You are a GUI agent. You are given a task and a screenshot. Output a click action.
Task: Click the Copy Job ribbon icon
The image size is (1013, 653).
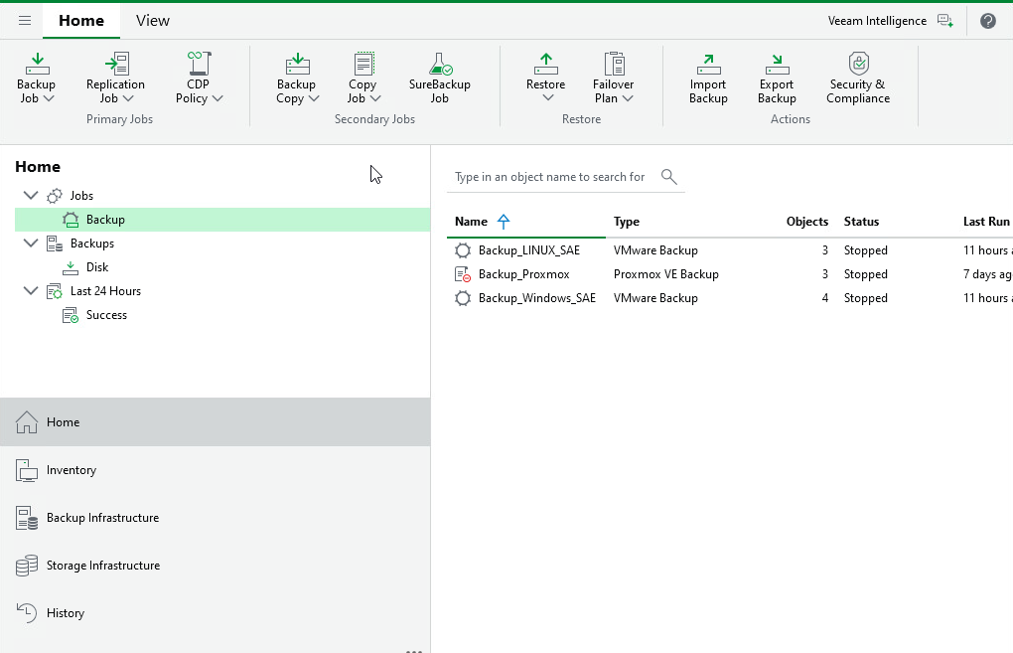pyautogui.click(x=363, y=64)
